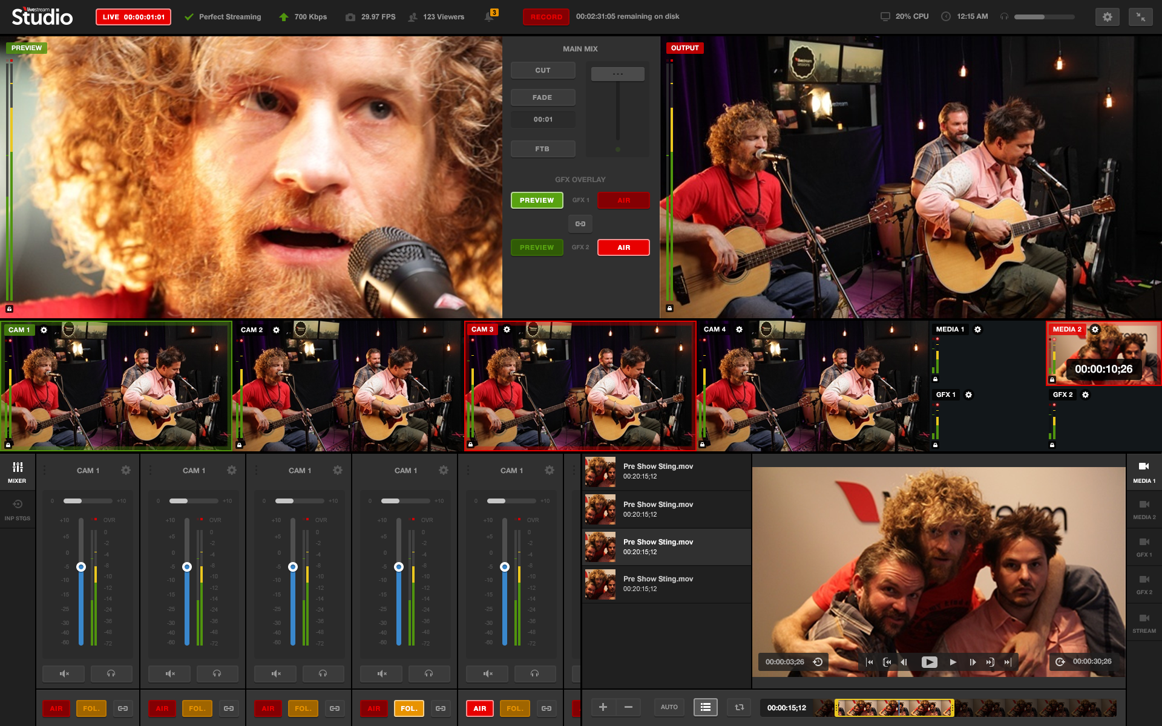
Task: Enable GFX 1 PREVIEW toggle
Action: (537, 200)
